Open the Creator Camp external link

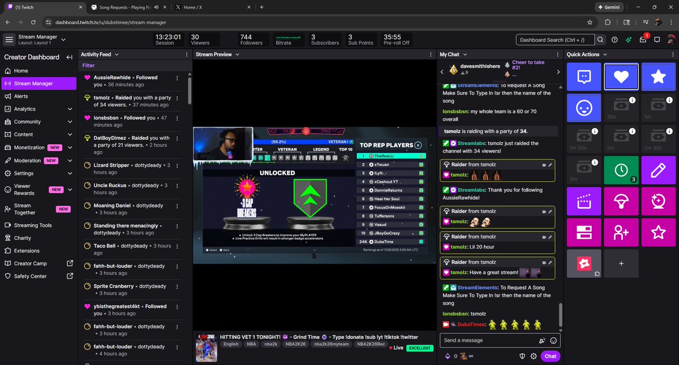coord(29,263)
